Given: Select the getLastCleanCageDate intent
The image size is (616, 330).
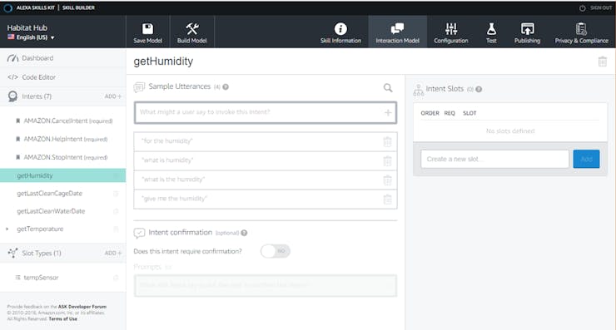Looking at the screenshot, I should [49, 194].
